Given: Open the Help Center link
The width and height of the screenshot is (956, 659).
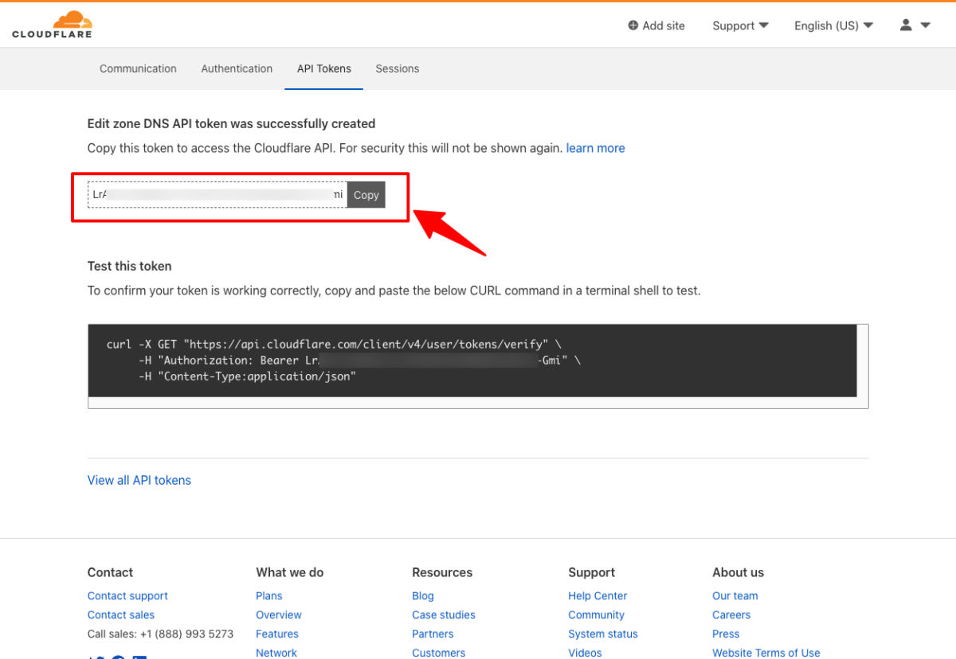Looking at the screenshot, I should click(x=597, y=595).
